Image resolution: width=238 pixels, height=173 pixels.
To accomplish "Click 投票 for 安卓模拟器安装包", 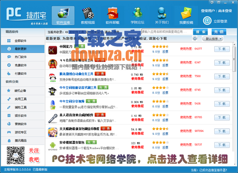I will coord(165,148).
